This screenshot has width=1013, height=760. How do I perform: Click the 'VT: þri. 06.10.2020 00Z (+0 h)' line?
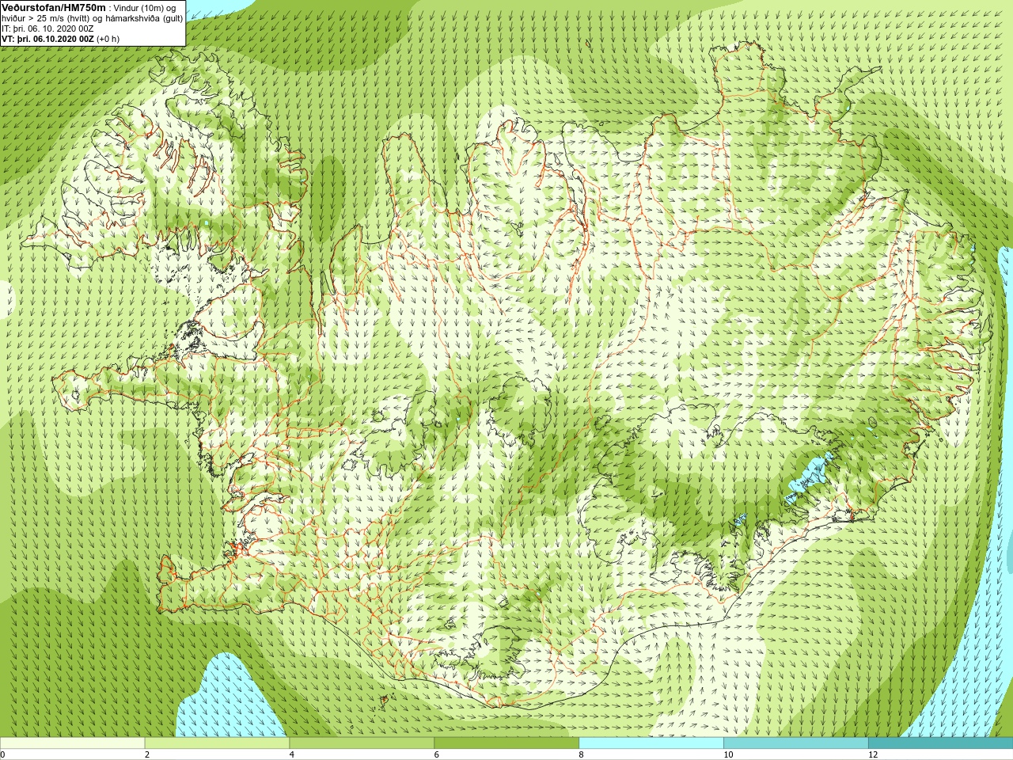(61, 39)
